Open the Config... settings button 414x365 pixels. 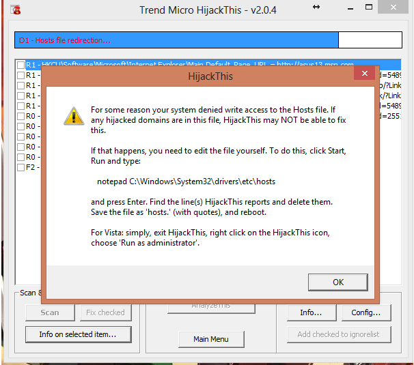[366, 312]
